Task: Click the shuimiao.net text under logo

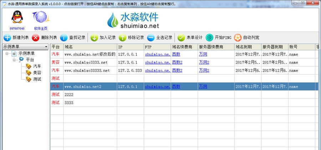Action: [140, 26]
